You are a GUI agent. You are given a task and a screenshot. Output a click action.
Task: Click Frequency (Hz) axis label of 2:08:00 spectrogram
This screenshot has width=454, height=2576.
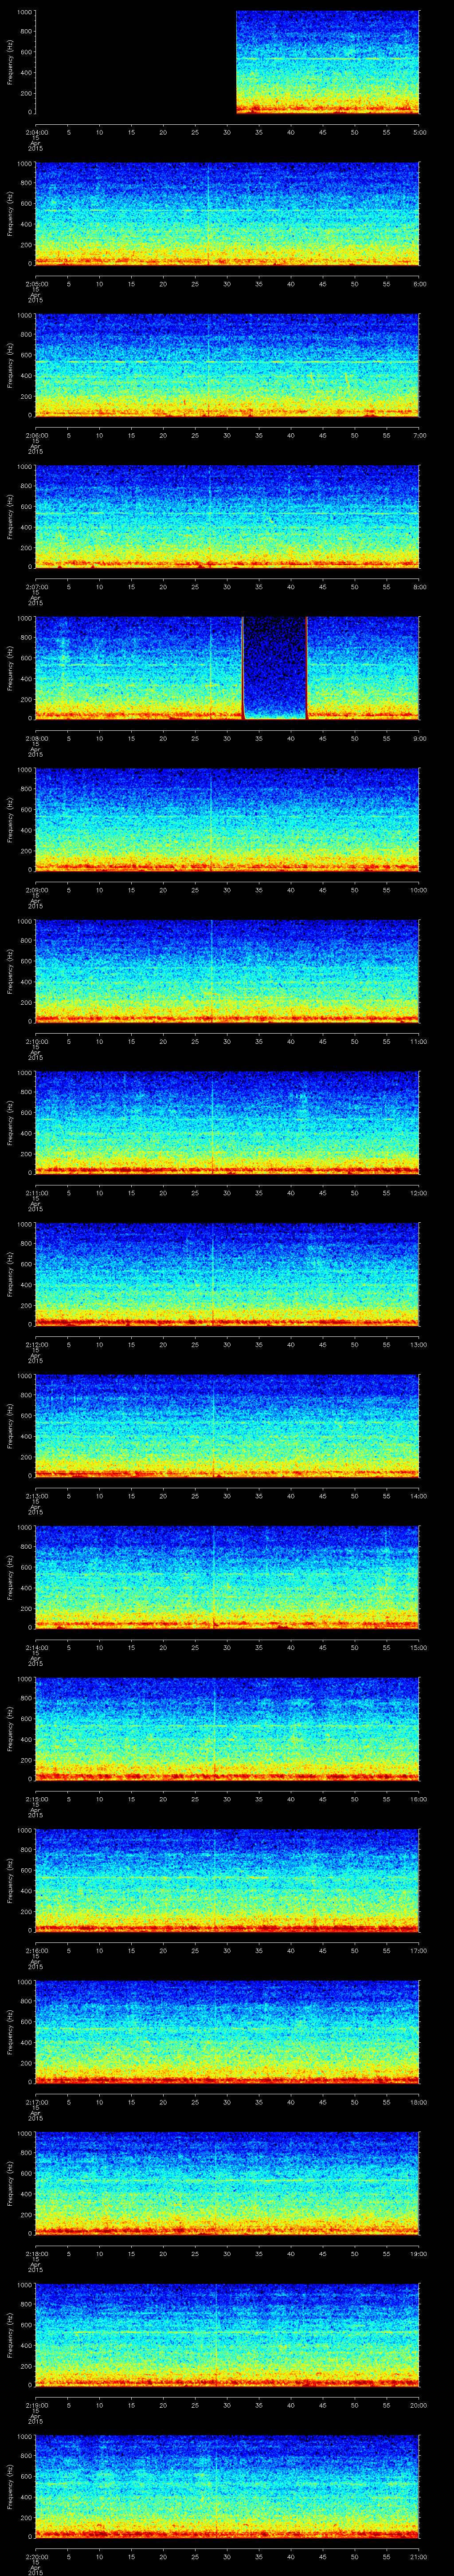(x=10, y=668)
